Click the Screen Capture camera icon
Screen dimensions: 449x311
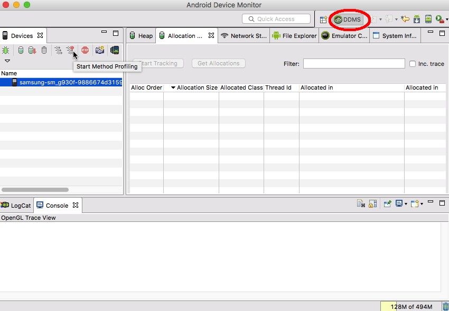coord(100,50)
